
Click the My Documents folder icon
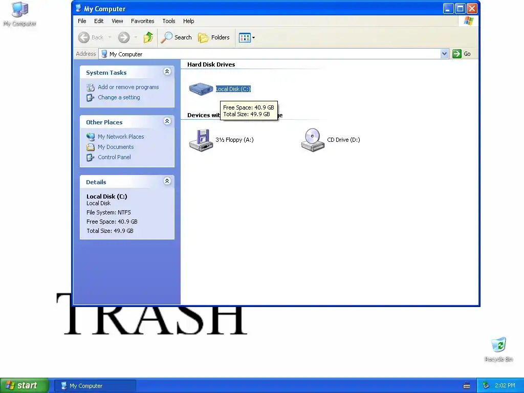point(91,147)
